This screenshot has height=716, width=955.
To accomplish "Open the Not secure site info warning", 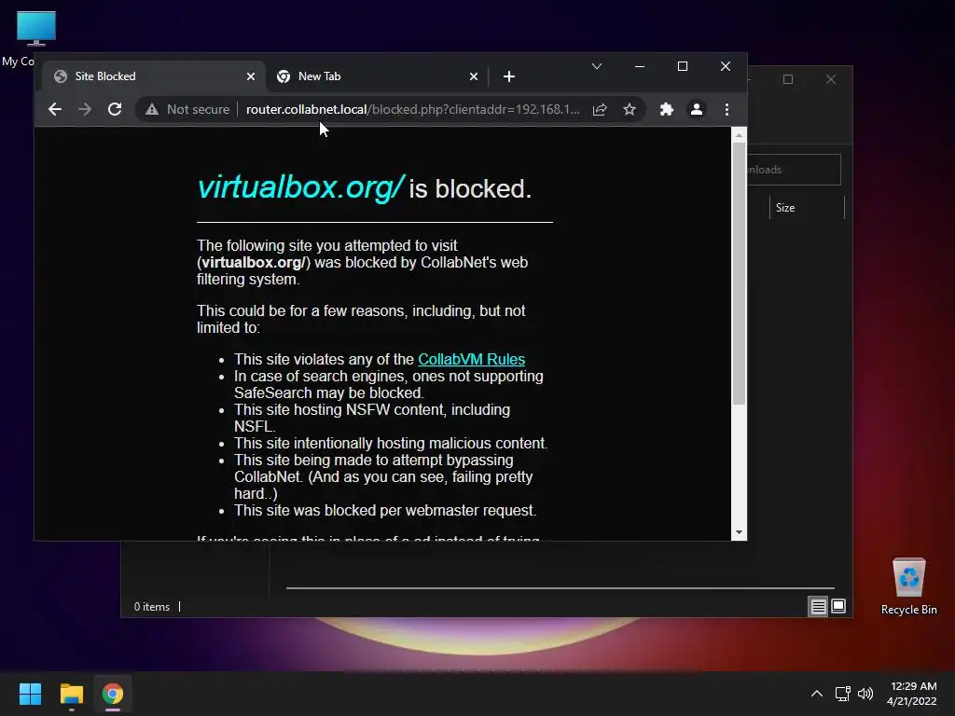I will pos(187,109).
